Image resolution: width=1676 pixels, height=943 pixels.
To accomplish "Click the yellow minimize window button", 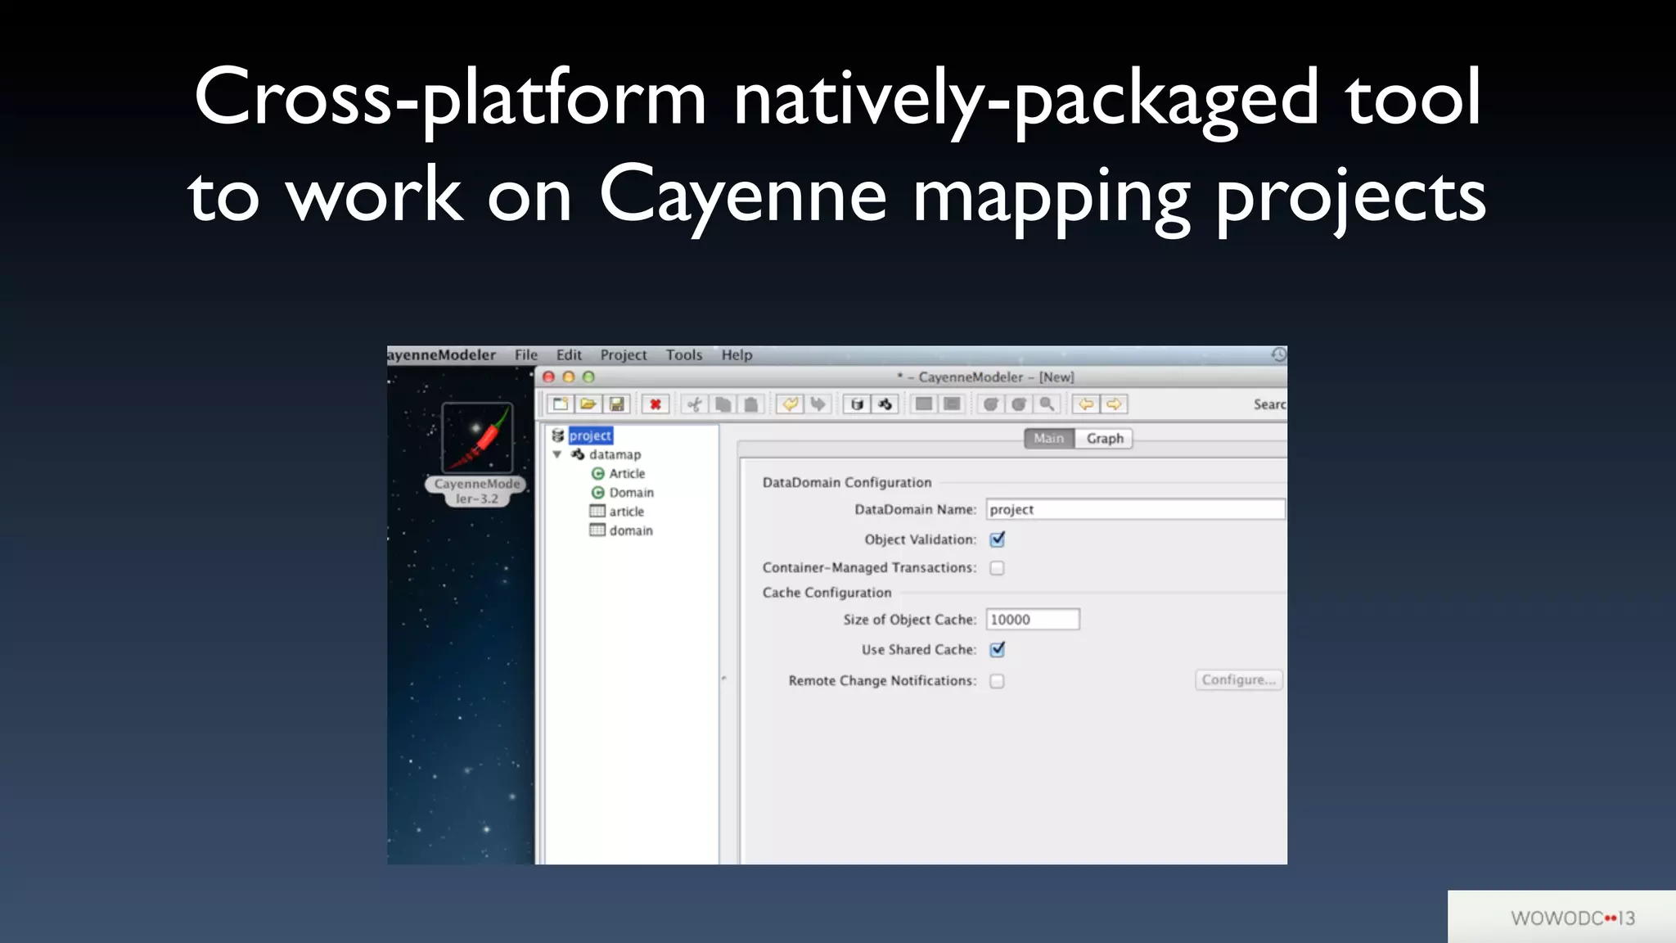I will 569,377.
